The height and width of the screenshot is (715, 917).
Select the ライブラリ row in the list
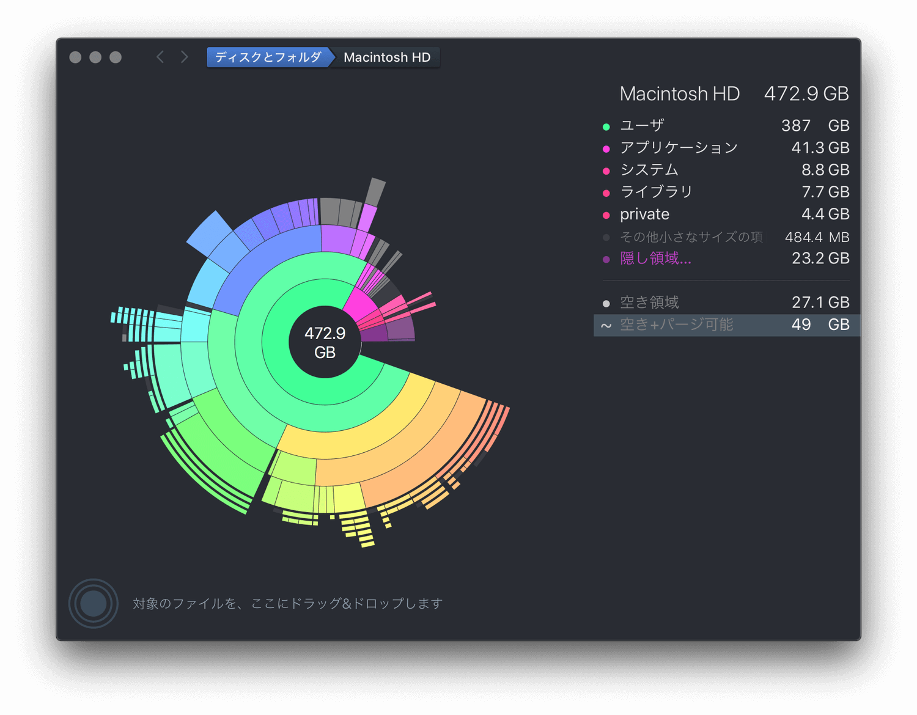[x=727, y=192]
